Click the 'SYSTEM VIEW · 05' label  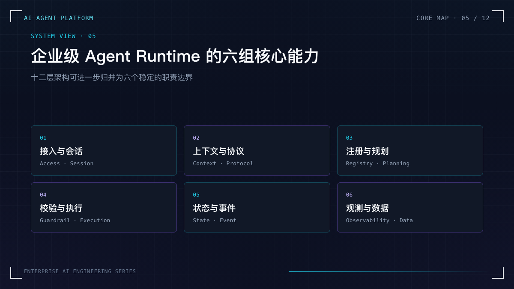63,36
